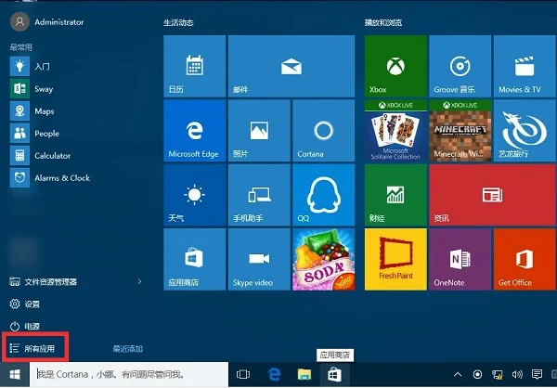Launch the Microsoft Edge tile
The height and width of the screenshot is (388, 557).
[x=194, y=130]
